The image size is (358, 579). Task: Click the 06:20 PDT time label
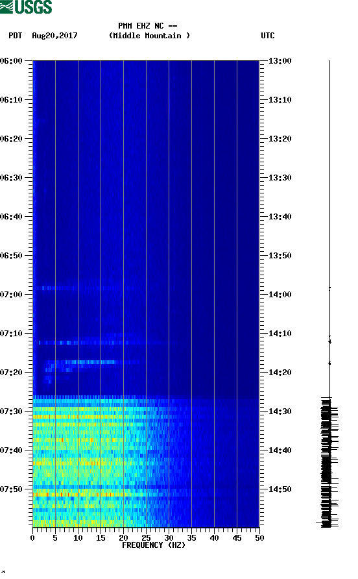[12, 139]
